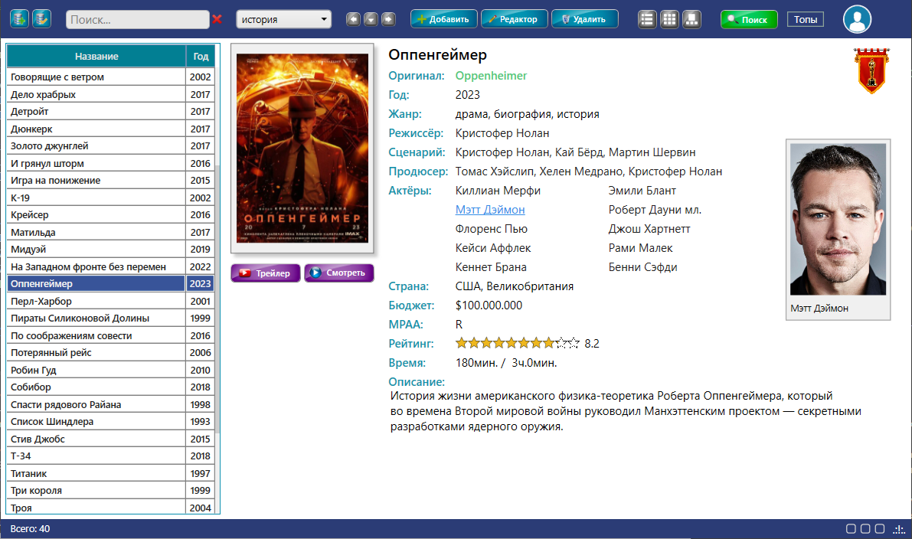The width and height of the screenshot is (912, 539).
Task: Open the user profile avatar
Action: point(857,19)
